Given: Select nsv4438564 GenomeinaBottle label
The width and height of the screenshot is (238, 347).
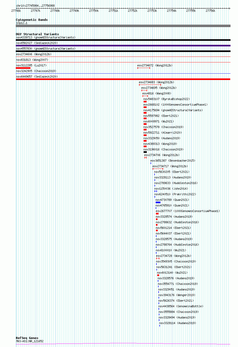Looking at the screenshot, I should point(181,306).
